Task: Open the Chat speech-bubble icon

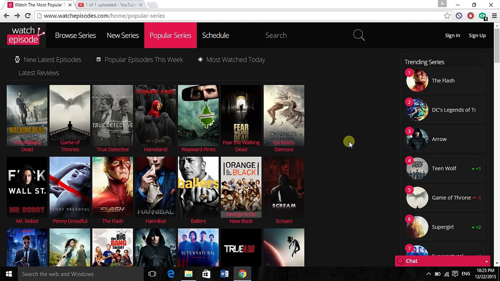Action: coord(401,261)
